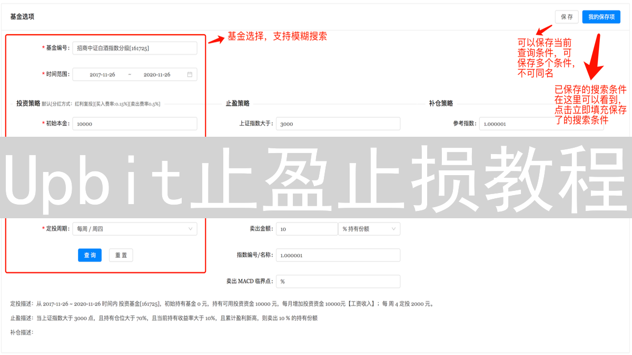Click the 重置 reset button

tap(121, 255)
